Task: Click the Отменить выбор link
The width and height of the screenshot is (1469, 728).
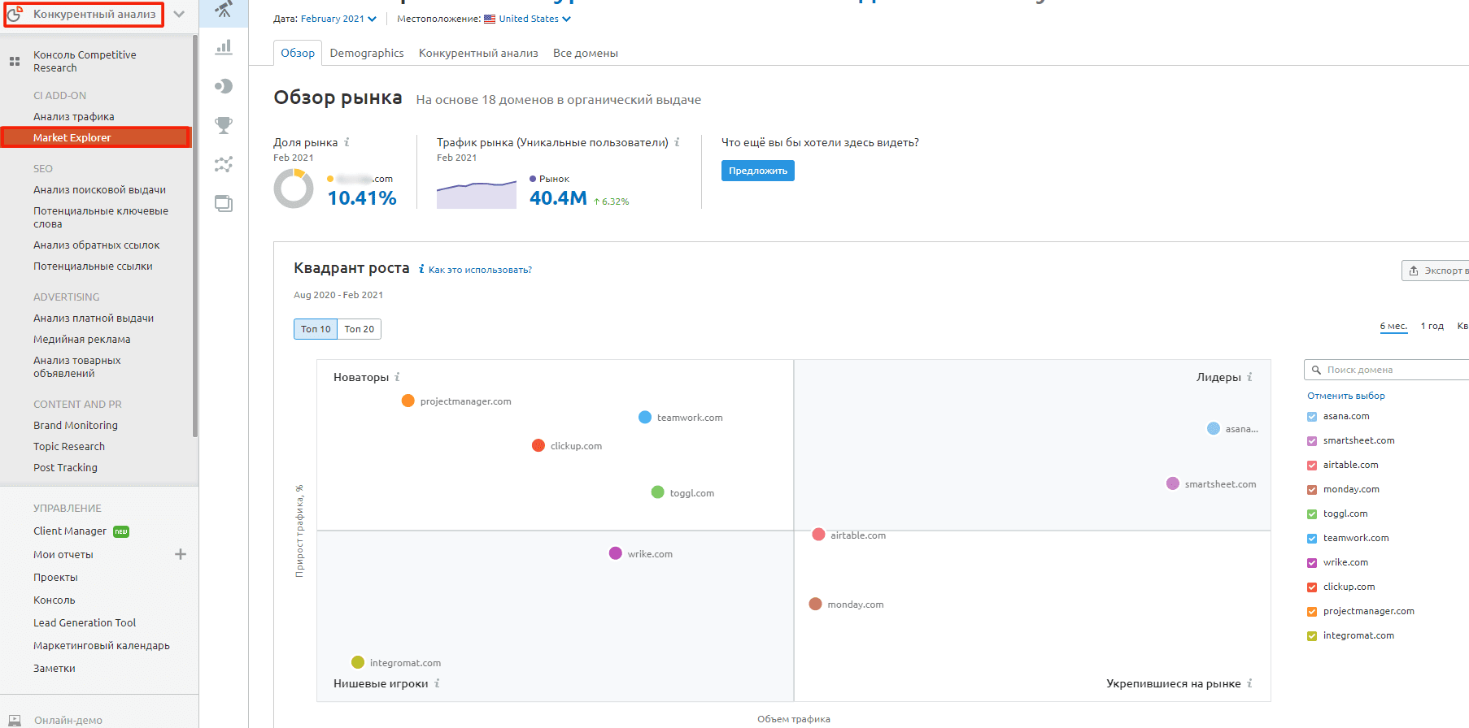Action: click(x=1345, y=396)
